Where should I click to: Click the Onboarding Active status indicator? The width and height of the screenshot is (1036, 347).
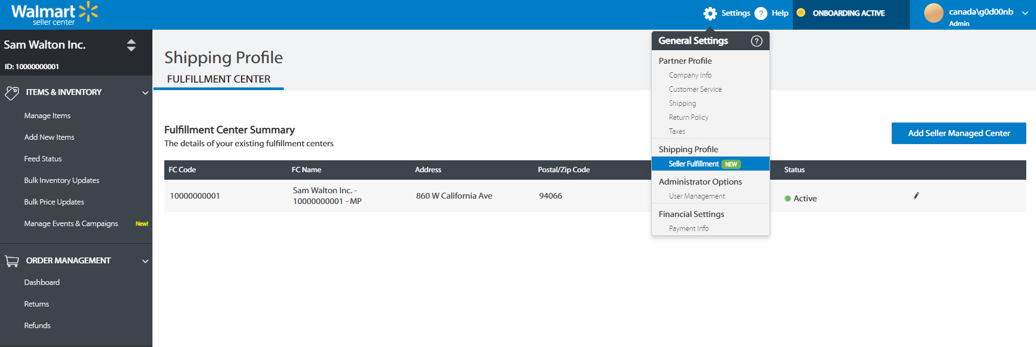(x=848, y=13)
